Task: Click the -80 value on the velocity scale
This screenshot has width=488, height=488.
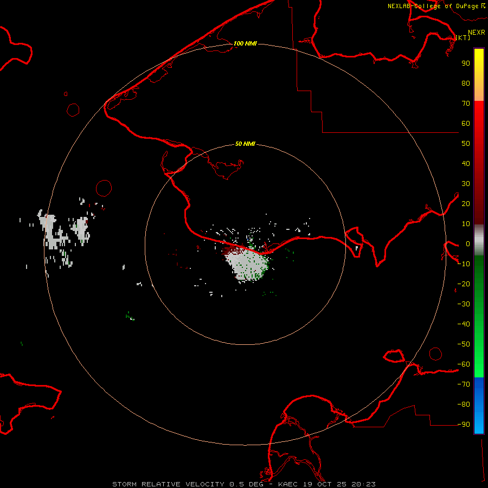Action: pos(464,404)
